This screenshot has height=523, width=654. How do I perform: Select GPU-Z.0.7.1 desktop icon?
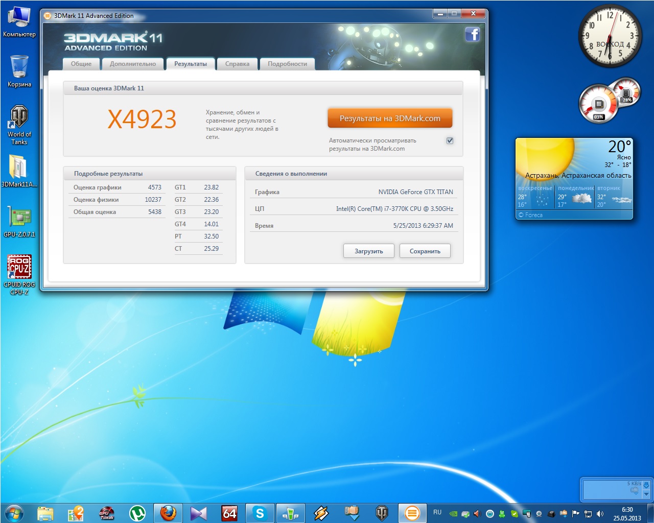coord(19,221)
